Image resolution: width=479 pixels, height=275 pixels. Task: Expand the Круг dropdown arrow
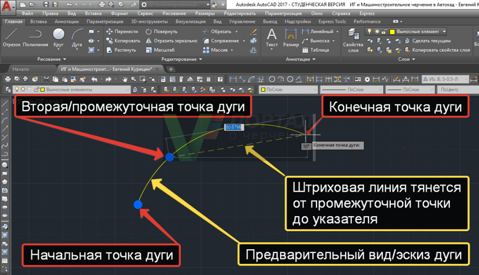(x=58, y=49)
